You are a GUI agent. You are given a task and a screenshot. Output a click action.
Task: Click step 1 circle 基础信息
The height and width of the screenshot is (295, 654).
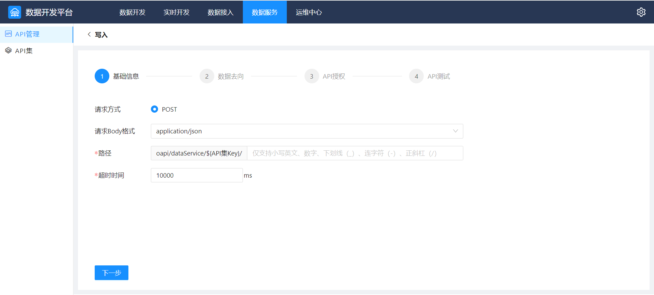pyautogui.click(x=102, y=76)
